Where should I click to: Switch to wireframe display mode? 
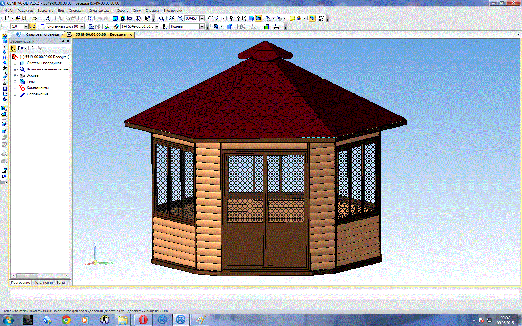tap(231, 18)
